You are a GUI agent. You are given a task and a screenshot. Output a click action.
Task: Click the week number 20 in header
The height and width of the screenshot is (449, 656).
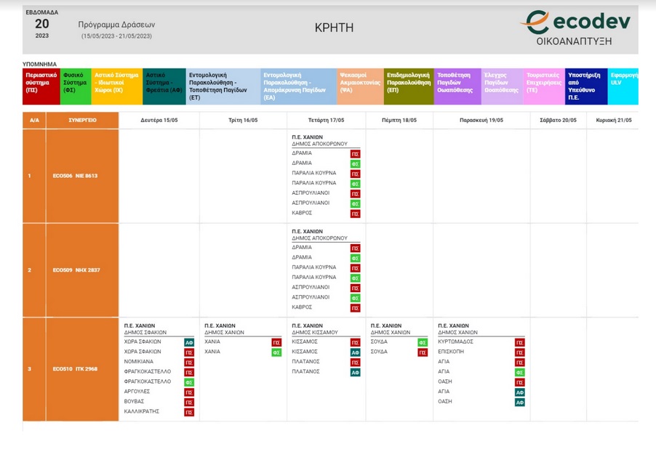[42, 23]
